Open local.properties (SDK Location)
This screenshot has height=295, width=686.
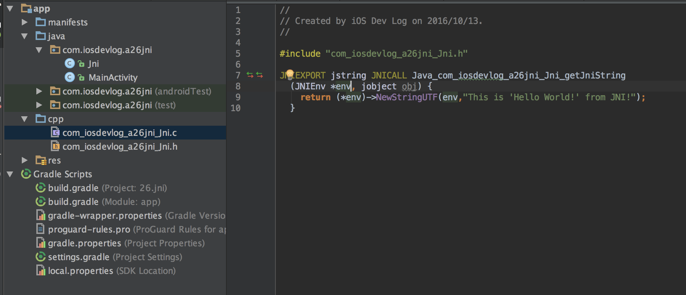[x=112, y=271]
